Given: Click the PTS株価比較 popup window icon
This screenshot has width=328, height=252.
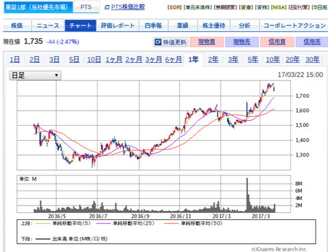Looking at the screenshot, I should click(107, 8).
